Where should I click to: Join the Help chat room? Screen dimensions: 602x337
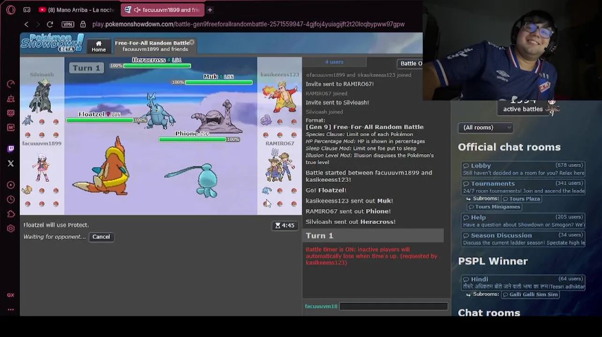[x=523, y=221]
